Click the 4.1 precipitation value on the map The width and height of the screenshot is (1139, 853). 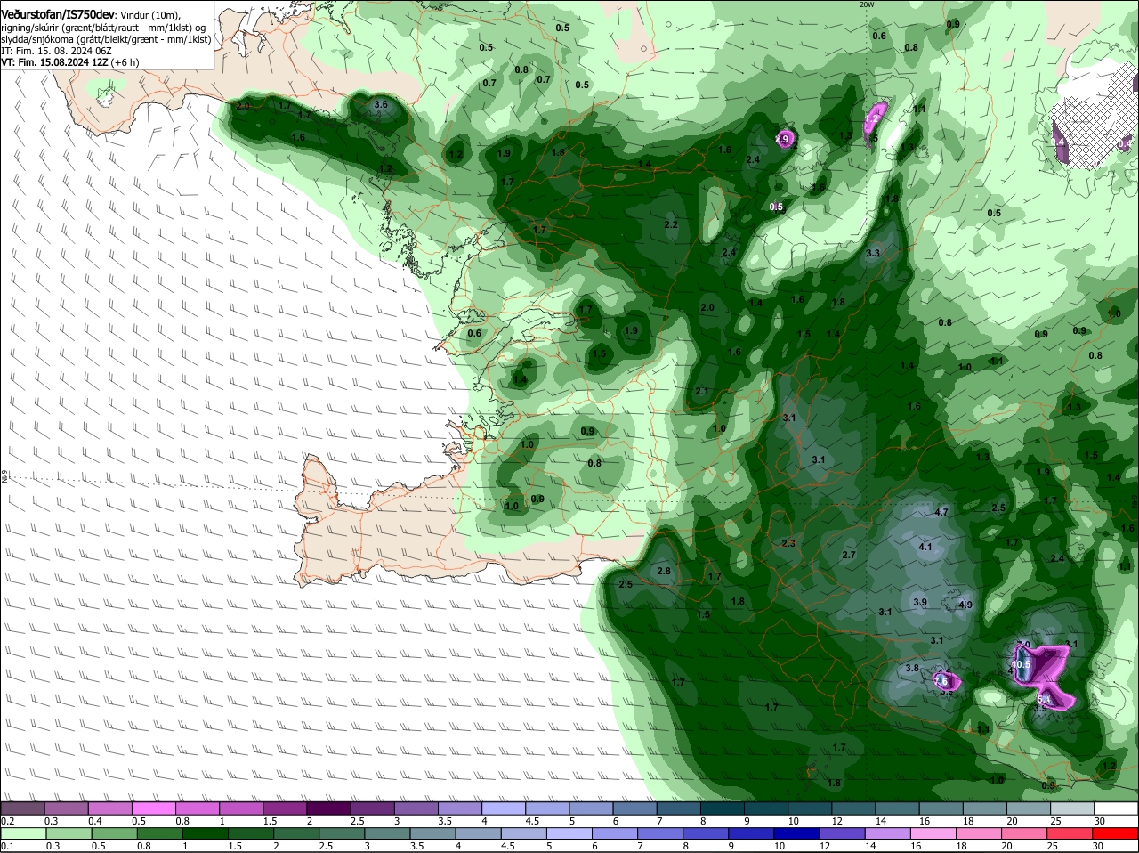tap(925, 547)
